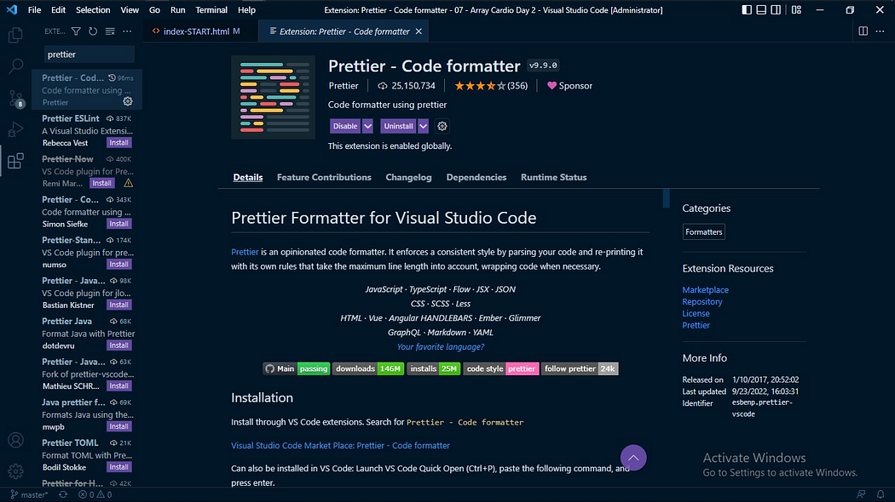Click the Prettier extension logo image
895x502 pixels.
[x=273, y=97]
